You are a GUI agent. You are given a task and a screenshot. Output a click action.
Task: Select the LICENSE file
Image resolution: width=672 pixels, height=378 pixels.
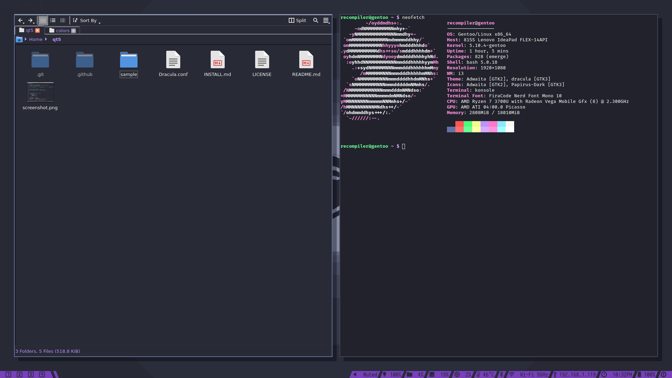(262, 64)
